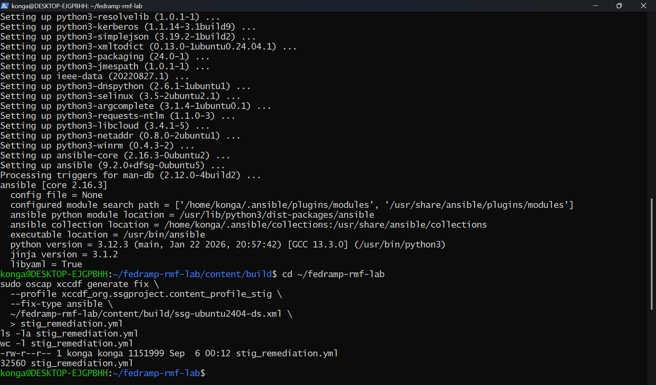Click the line 'Setting up python3-requests-ntlm'

click(x=118, y=116)
